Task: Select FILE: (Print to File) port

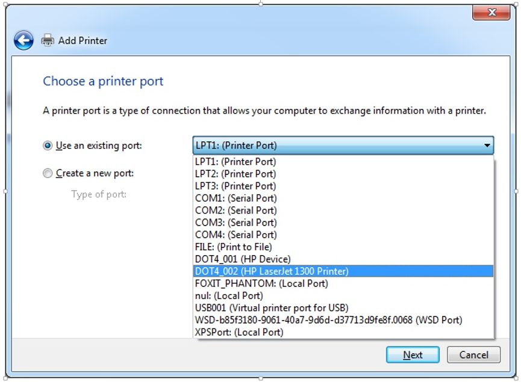Action: click(343, 247)
